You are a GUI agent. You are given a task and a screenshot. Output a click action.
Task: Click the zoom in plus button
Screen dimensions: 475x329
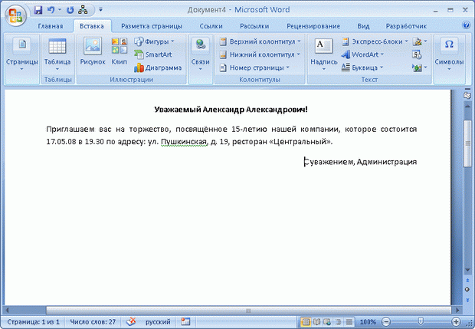pyautogui.click(x=456, y=322)
